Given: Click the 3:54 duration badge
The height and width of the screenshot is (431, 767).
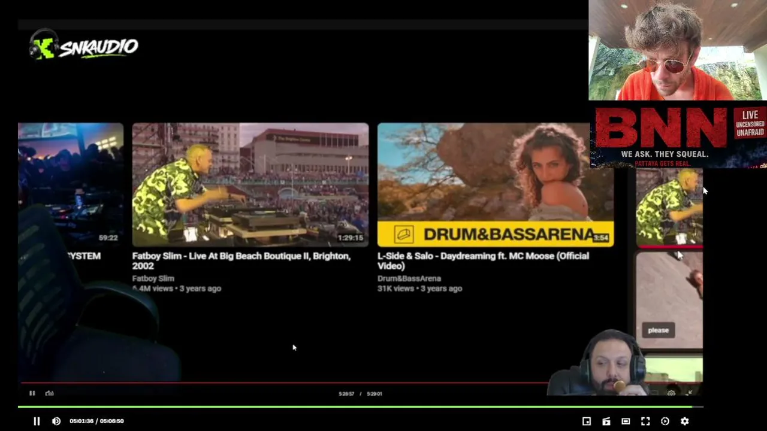Looking at the screenshot, I should 601,238.
